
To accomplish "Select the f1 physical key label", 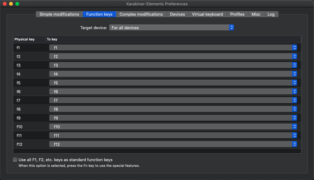I will click(18, 48).
